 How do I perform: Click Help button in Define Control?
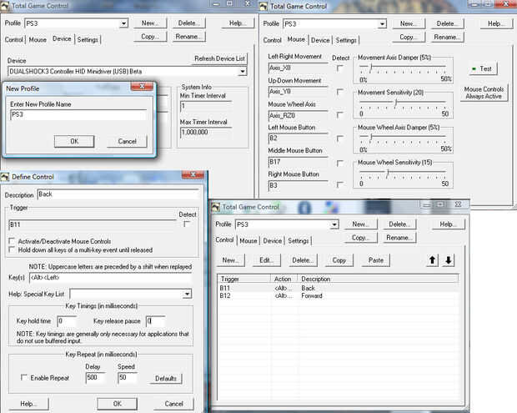click(x=28, y=404)
